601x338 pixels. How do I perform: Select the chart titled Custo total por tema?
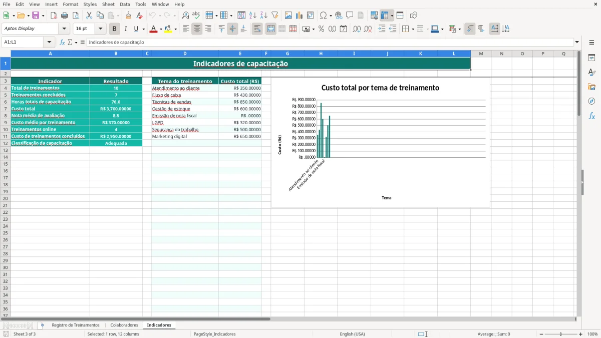pos(381,142)
